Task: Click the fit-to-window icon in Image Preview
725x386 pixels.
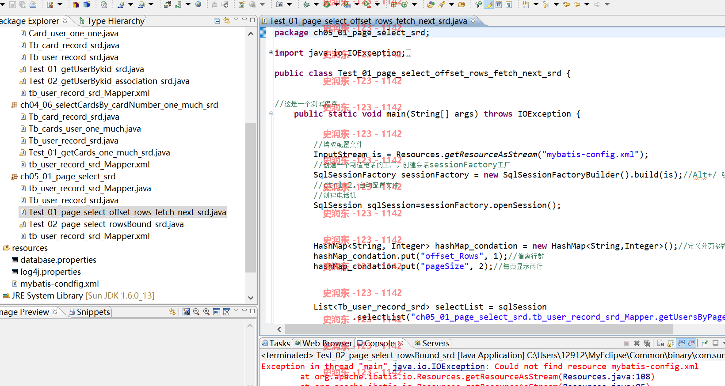Action: click(x=227, y=312)
